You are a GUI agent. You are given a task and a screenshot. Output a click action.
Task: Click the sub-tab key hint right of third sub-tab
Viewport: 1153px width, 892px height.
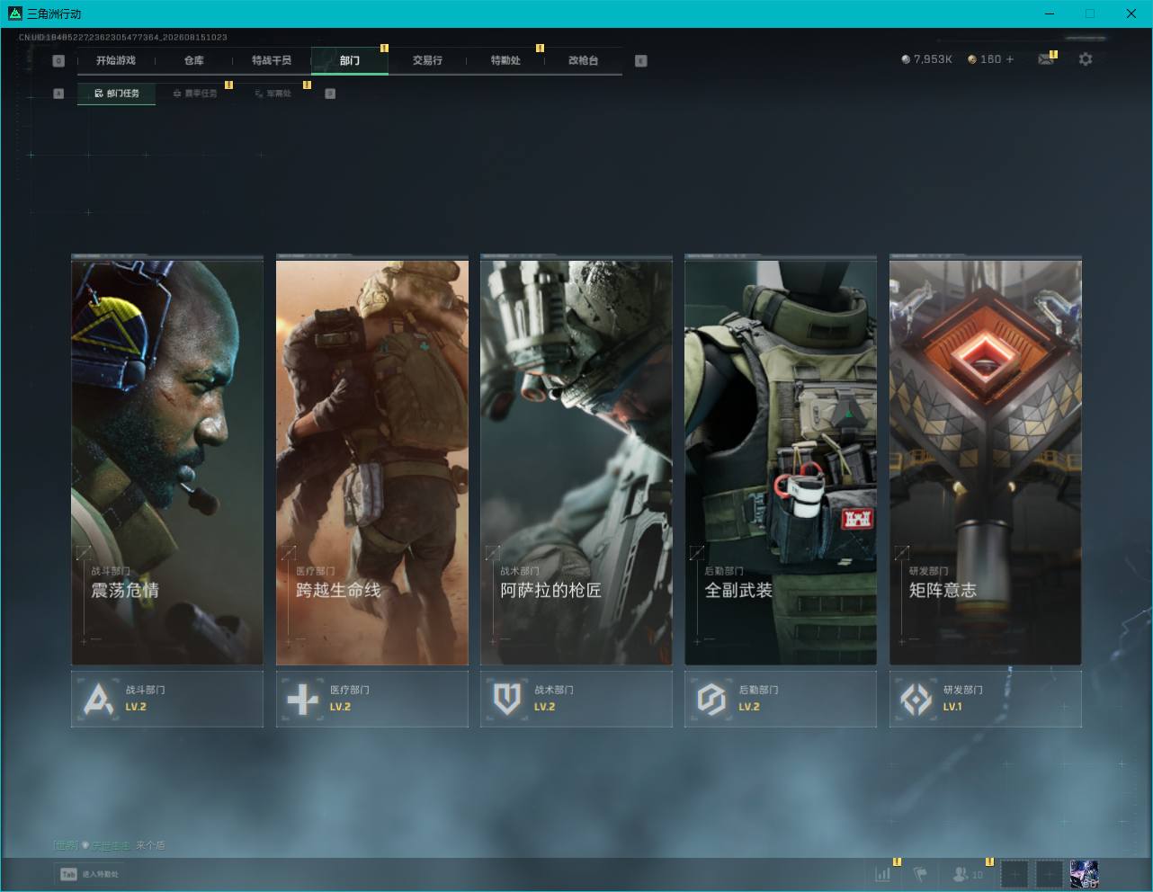coord(330,94)
